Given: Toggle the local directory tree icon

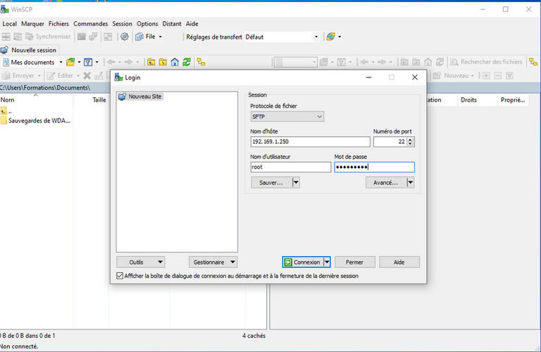Looking at the screenshot, I should (201, 62).
